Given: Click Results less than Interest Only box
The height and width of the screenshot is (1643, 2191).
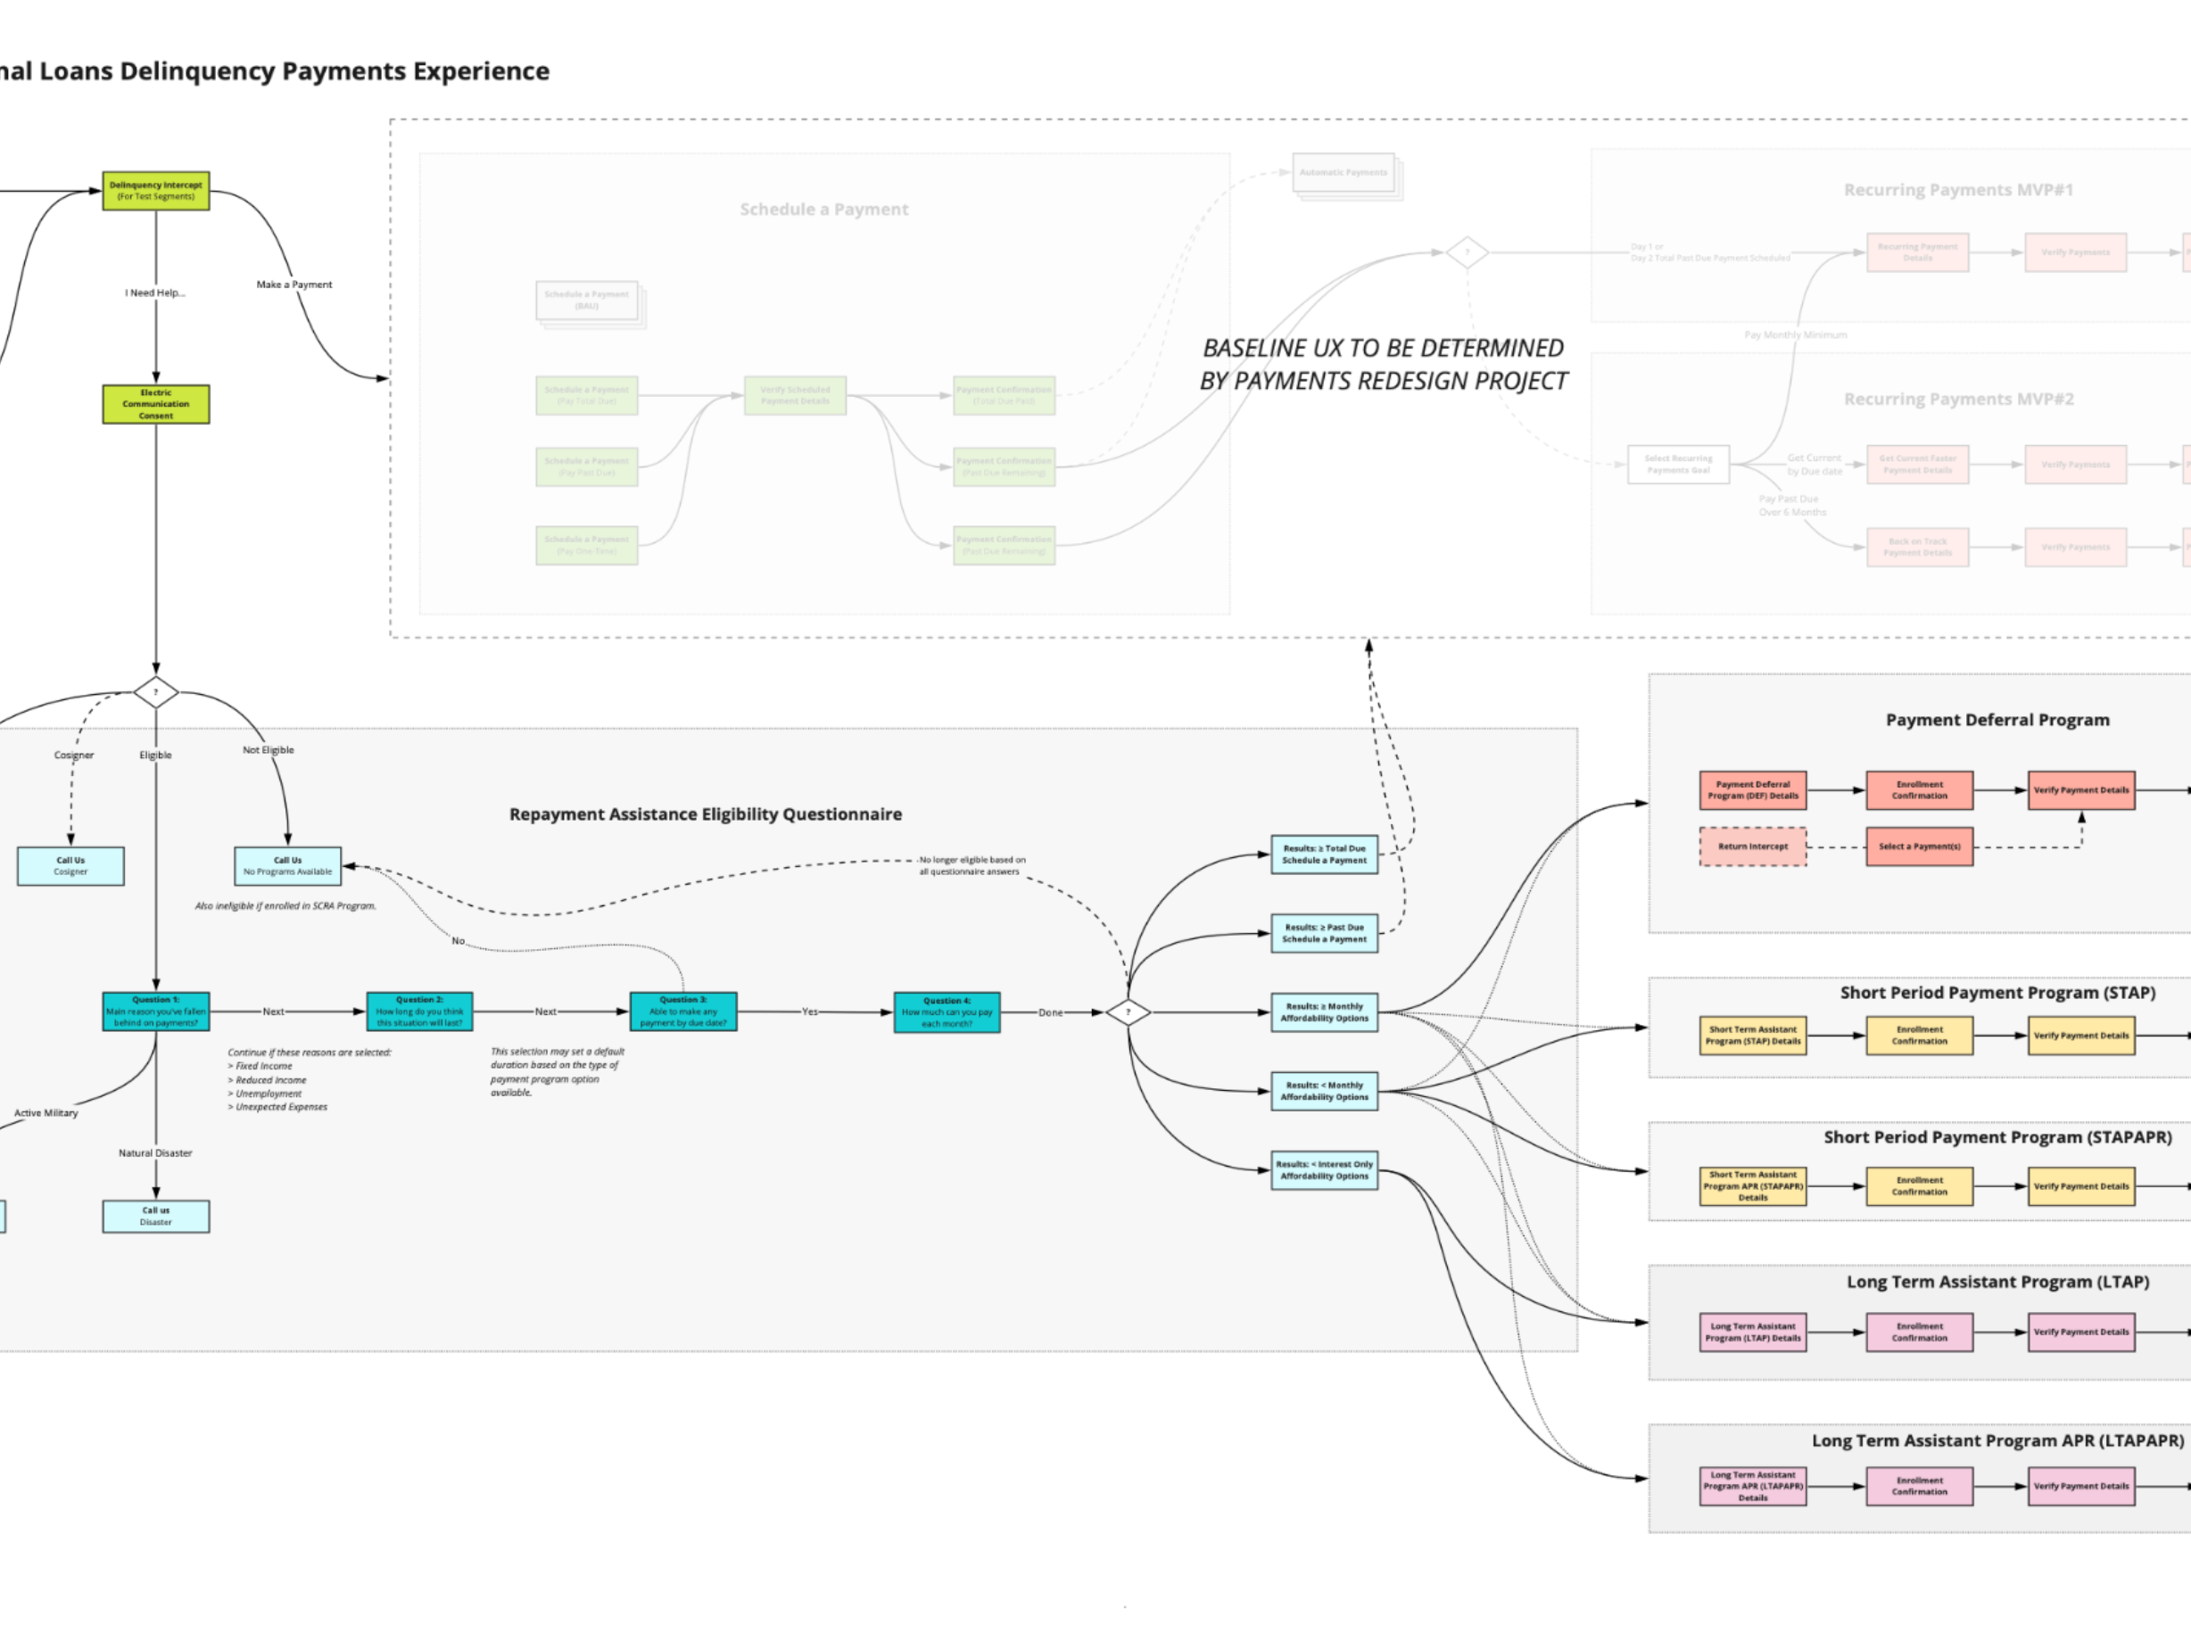Looking at the screenshot, I should pos(1323,1169).
